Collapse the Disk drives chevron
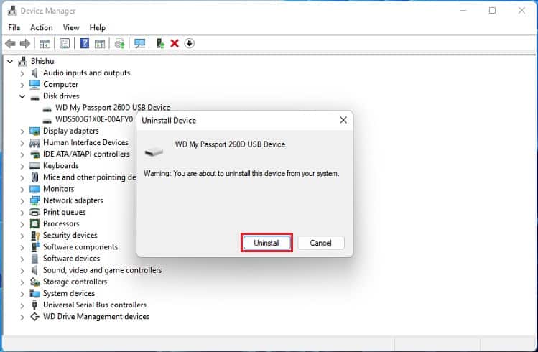 22,96
